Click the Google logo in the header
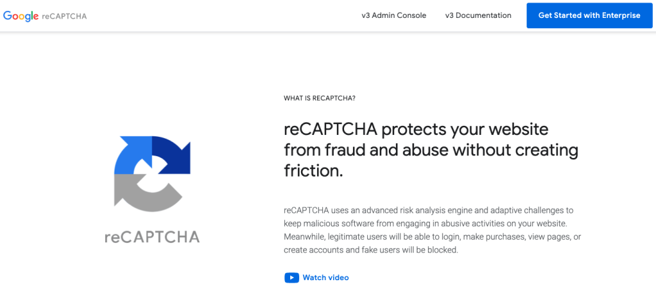 [x=20, y=16]
